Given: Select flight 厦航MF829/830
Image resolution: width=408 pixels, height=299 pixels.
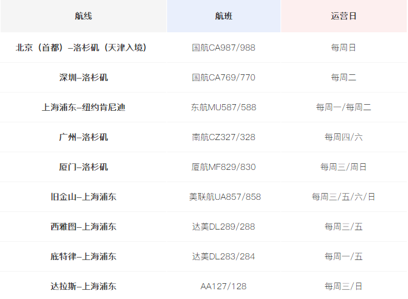Looking at the screenshot, I should click(223, 167).
